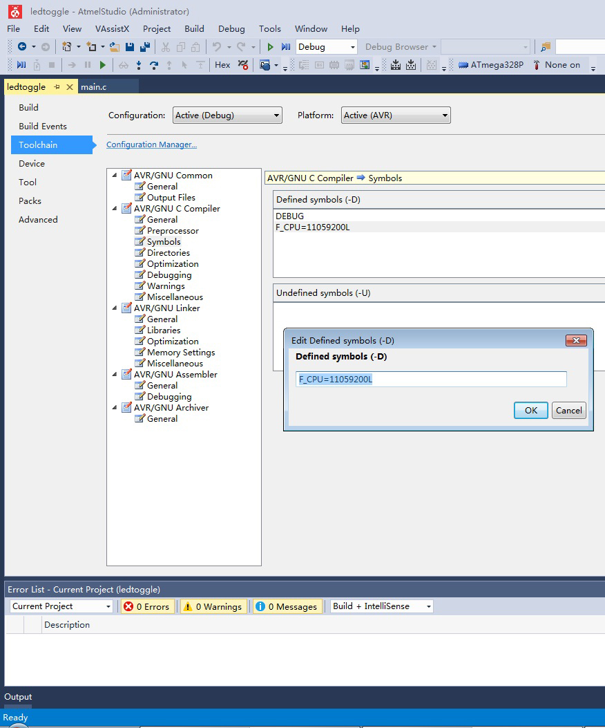Collapse the AVR/GNU Linker tree node

coord(115,308)
